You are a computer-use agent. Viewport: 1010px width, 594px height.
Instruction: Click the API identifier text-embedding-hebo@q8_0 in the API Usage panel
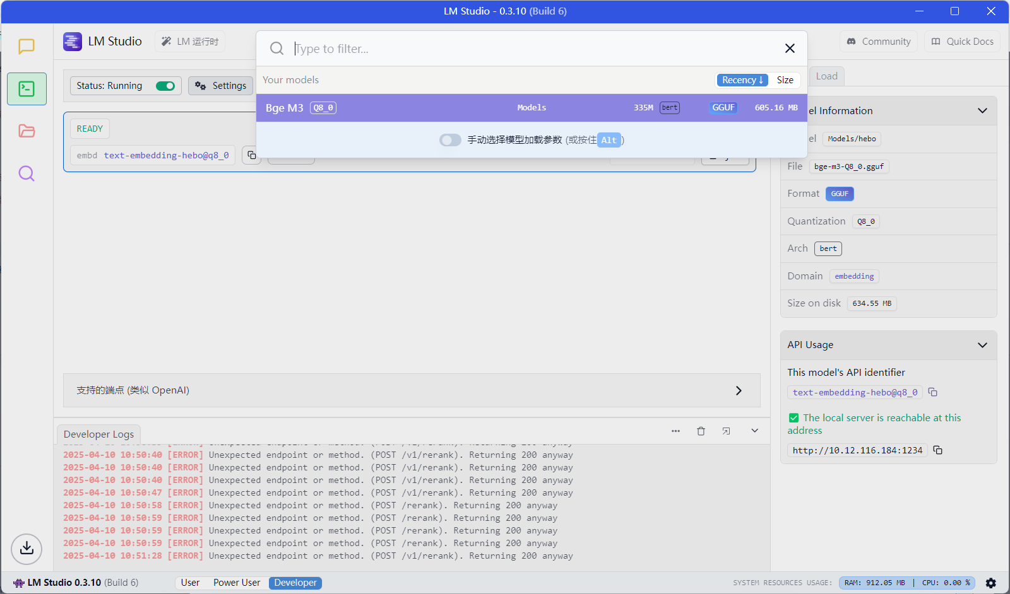855,392
